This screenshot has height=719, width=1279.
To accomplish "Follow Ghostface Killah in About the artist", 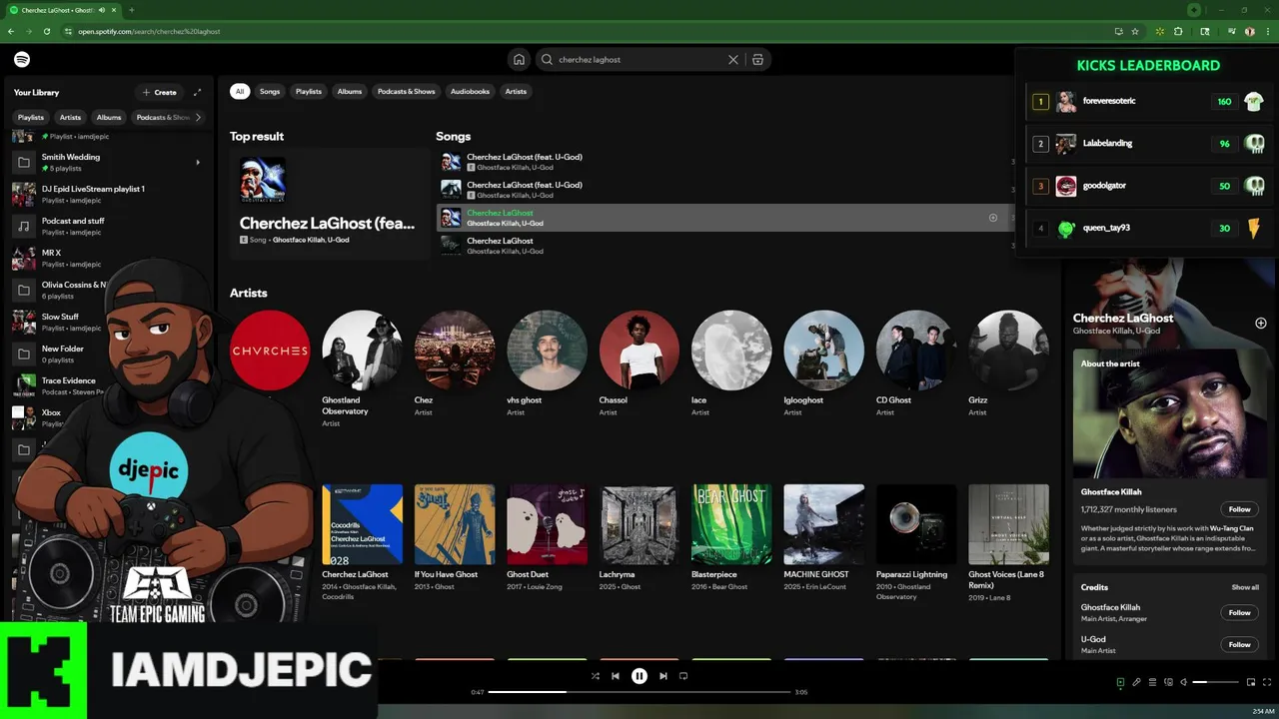I will point(1239,509).
